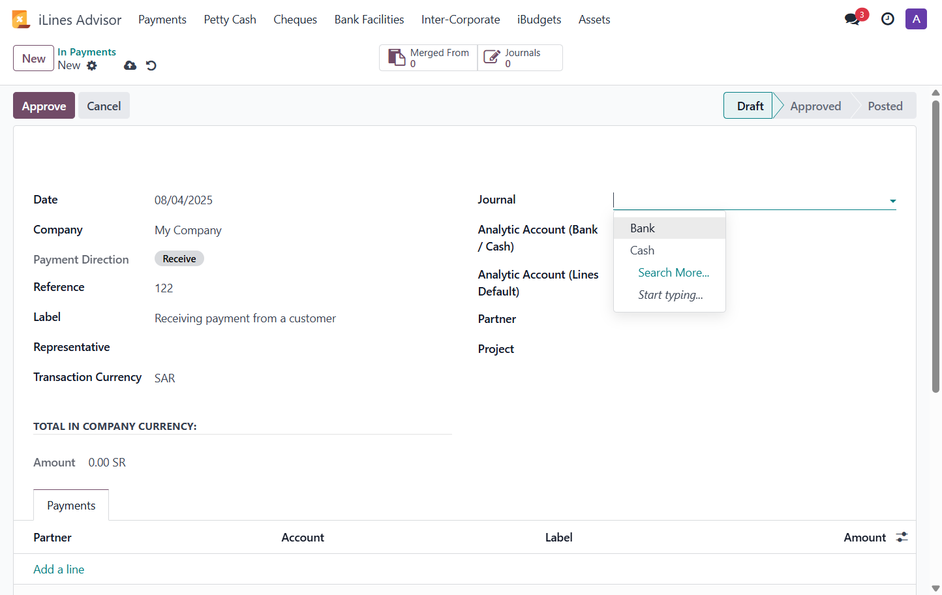Switch to the Payments tab
The height and width of the screenshot is (595, 942).
(71, 505)
